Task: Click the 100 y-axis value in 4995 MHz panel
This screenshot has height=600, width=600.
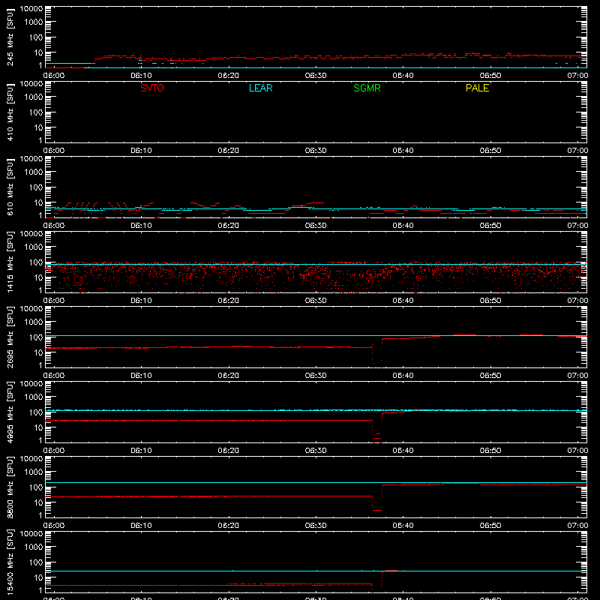Action: pyautogui.click(x=36, y=412)
